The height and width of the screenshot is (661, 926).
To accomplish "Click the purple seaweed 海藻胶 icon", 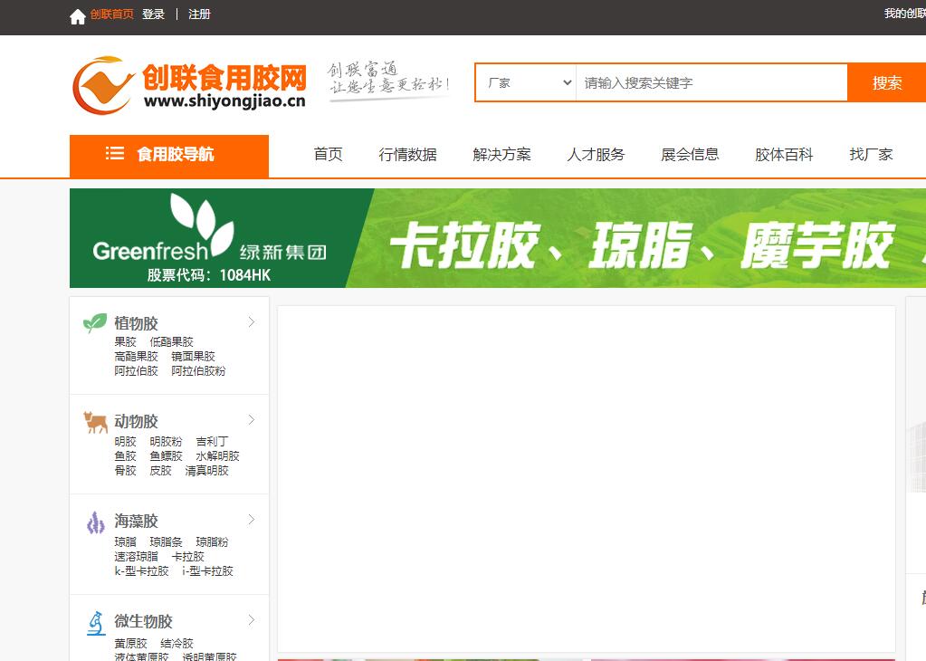I will pos(95,522).
